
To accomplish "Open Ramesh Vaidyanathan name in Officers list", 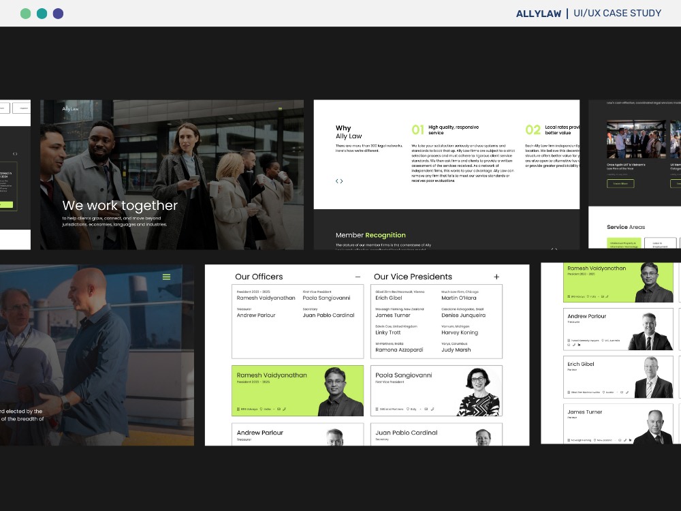I will (x=266, y=298).
